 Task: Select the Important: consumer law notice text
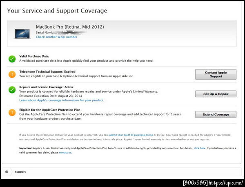tap(127, 150)
